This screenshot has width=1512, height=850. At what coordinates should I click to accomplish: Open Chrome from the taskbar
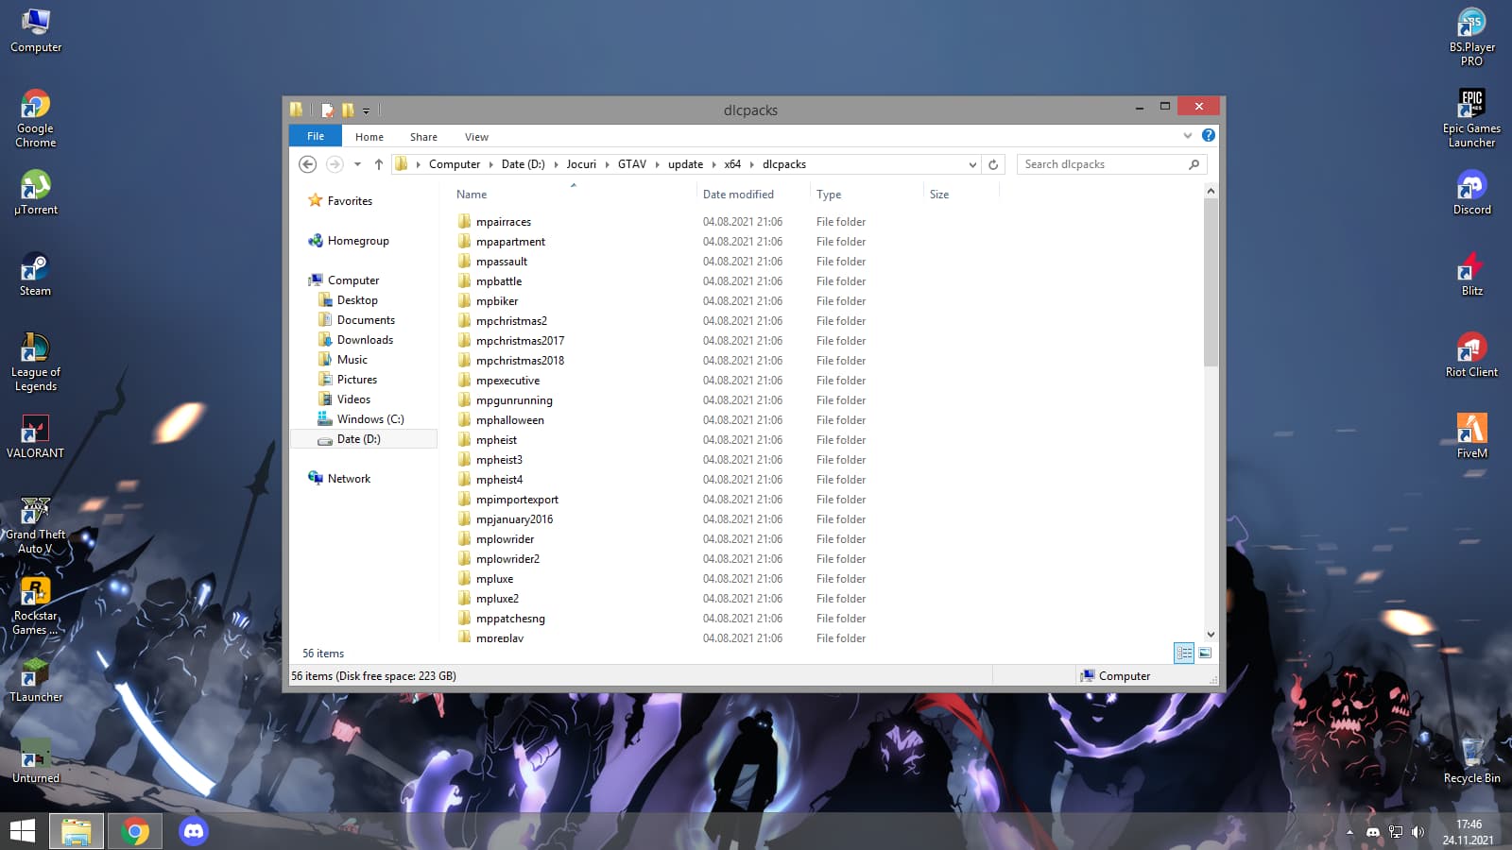pos(135,831)
